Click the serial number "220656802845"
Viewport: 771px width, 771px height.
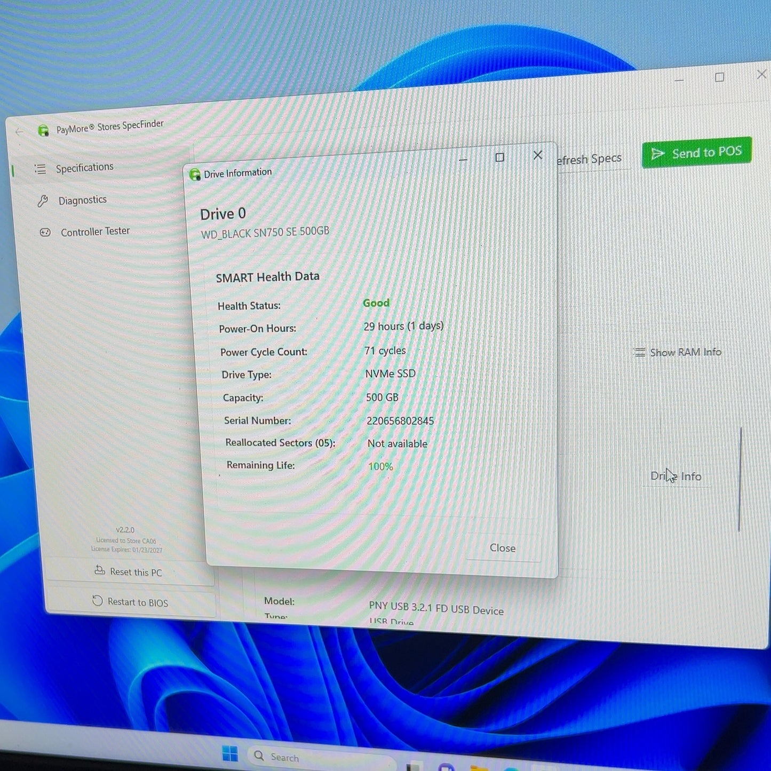point(400,420)
